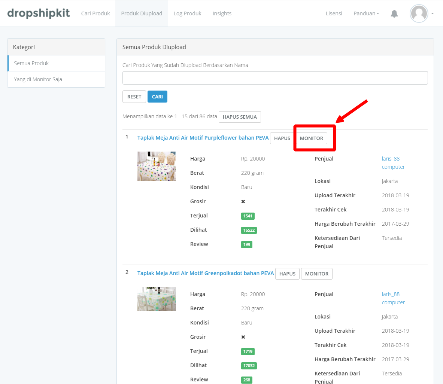
Task: Click Review badge 268
Action: (247, 380)
